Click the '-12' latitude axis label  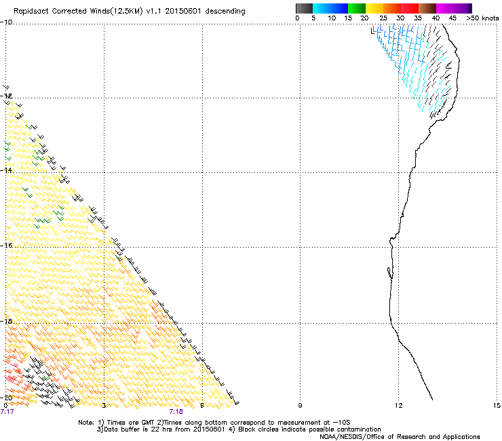[x=6, y=96]
